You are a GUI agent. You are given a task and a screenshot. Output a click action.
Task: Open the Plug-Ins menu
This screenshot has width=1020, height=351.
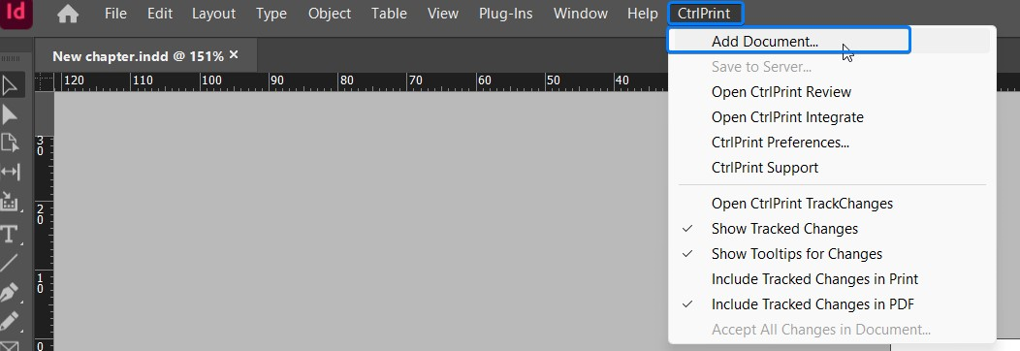506,13
